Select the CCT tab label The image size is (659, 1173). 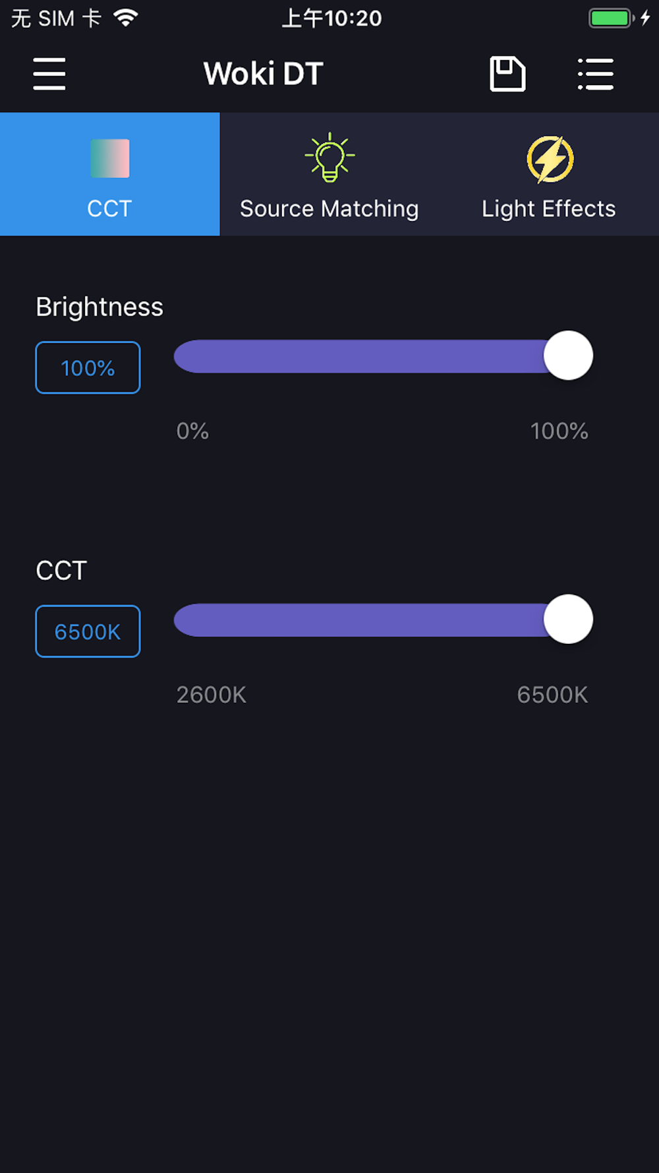pos(109,208)
